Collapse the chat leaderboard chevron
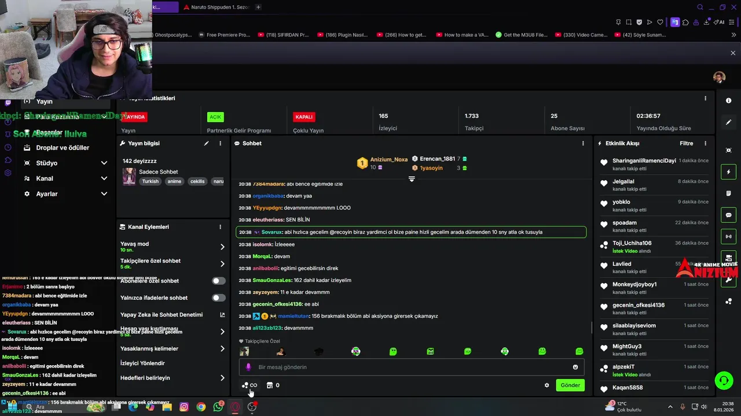This screenshot has width=741, height=416. (x=412, y=179)
